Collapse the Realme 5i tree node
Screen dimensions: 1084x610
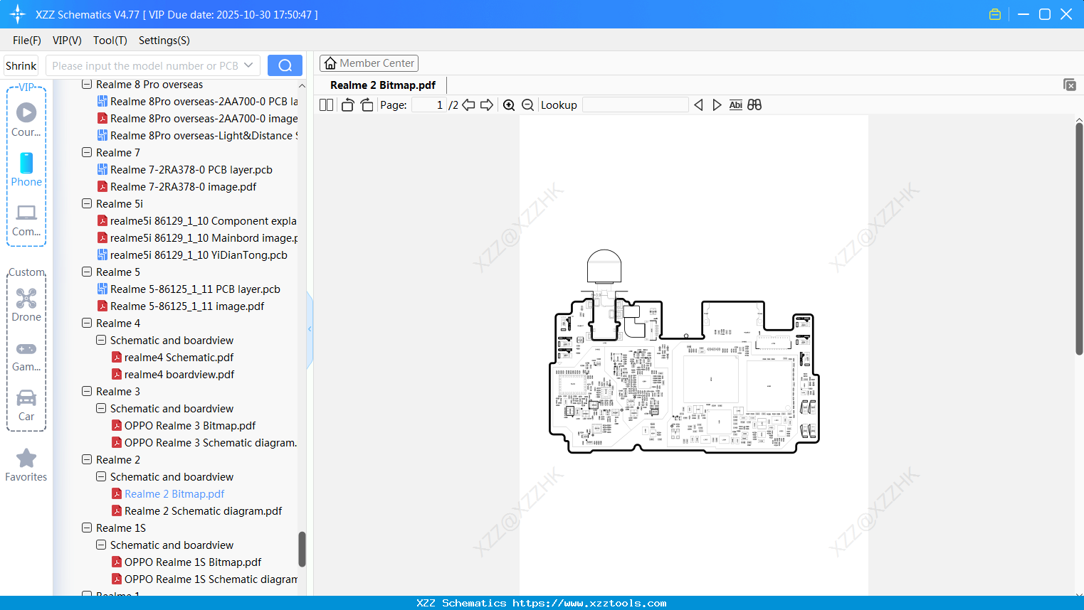pyautogui.click(x=87, y=204)
